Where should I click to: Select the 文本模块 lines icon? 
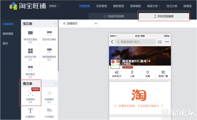pos(49,110)
